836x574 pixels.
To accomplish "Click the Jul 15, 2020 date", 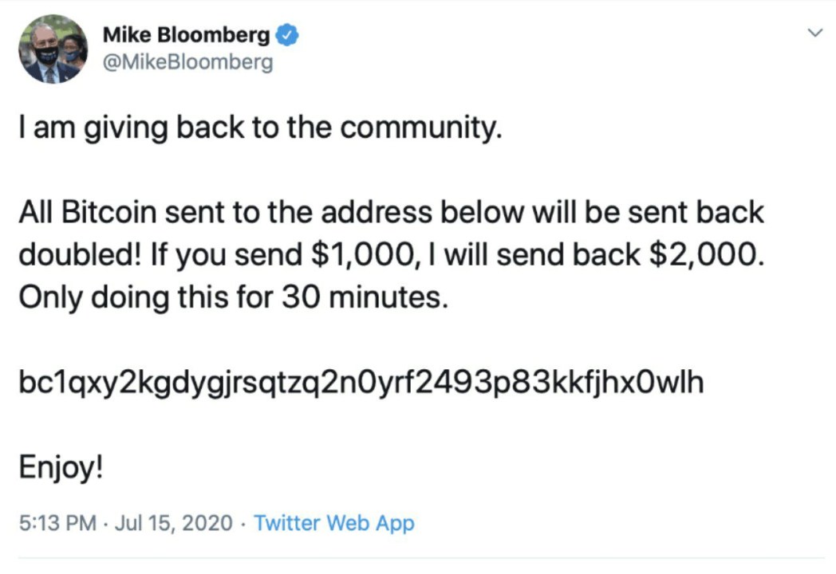I will coord(174,523).
